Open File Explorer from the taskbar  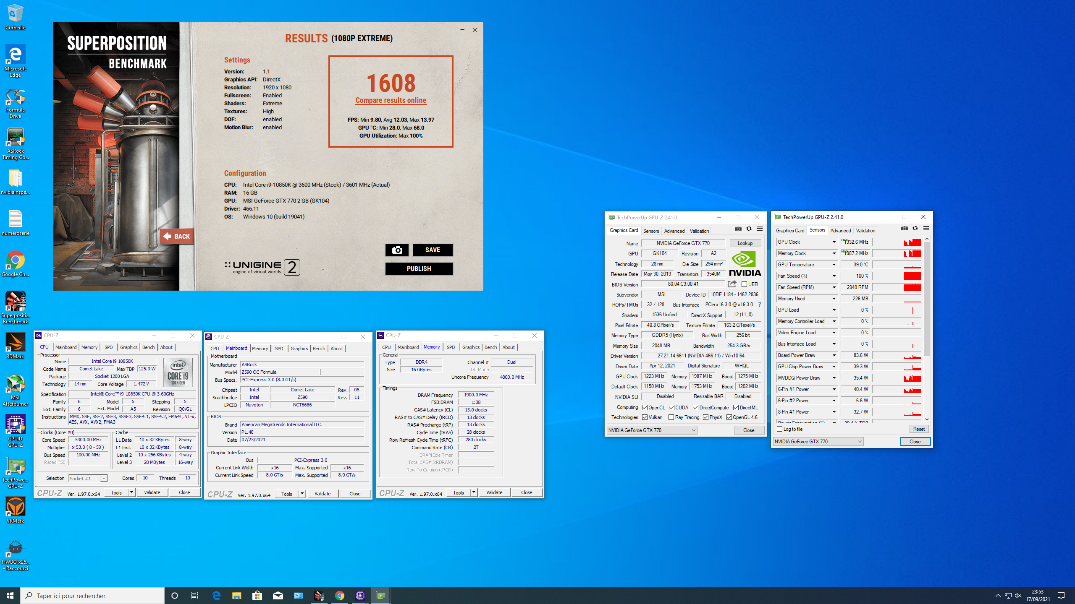[236, 596]
